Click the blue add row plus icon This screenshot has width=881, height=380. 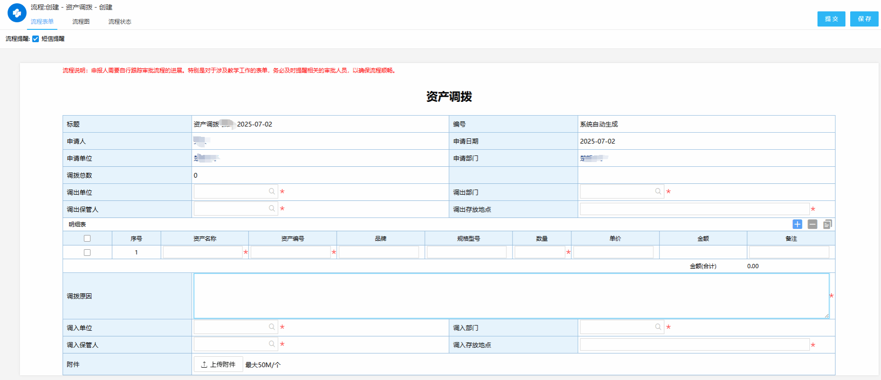797,224
